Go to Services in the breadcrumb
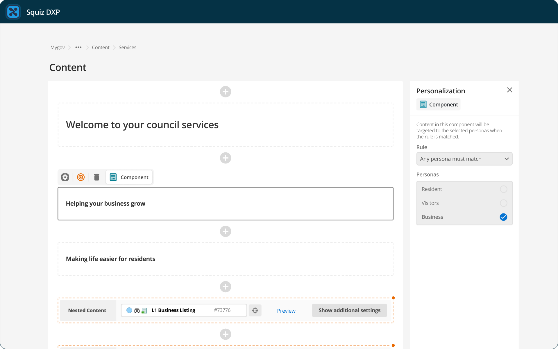This screenshot has width=558, height=349. point(127,47)
